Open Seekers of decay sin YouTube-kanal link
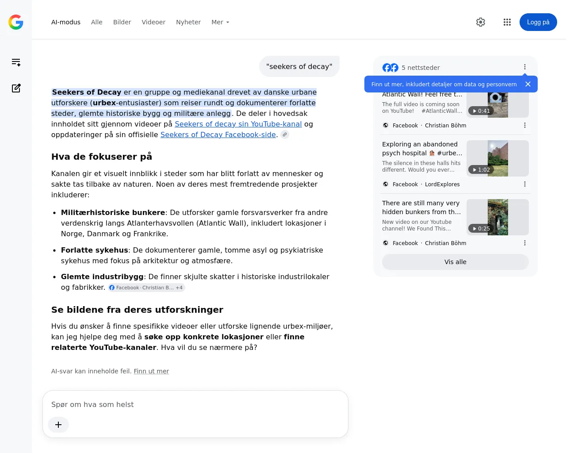The height and width of the screenshot is (453, 566). 238,124
